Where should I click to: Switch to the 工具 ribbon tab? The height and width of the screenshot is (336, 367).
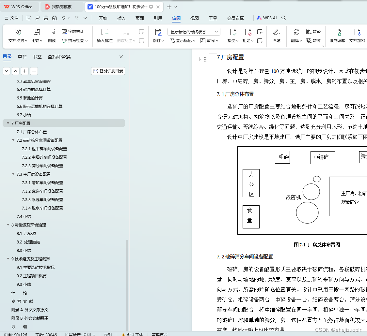[x=213, y=18]
